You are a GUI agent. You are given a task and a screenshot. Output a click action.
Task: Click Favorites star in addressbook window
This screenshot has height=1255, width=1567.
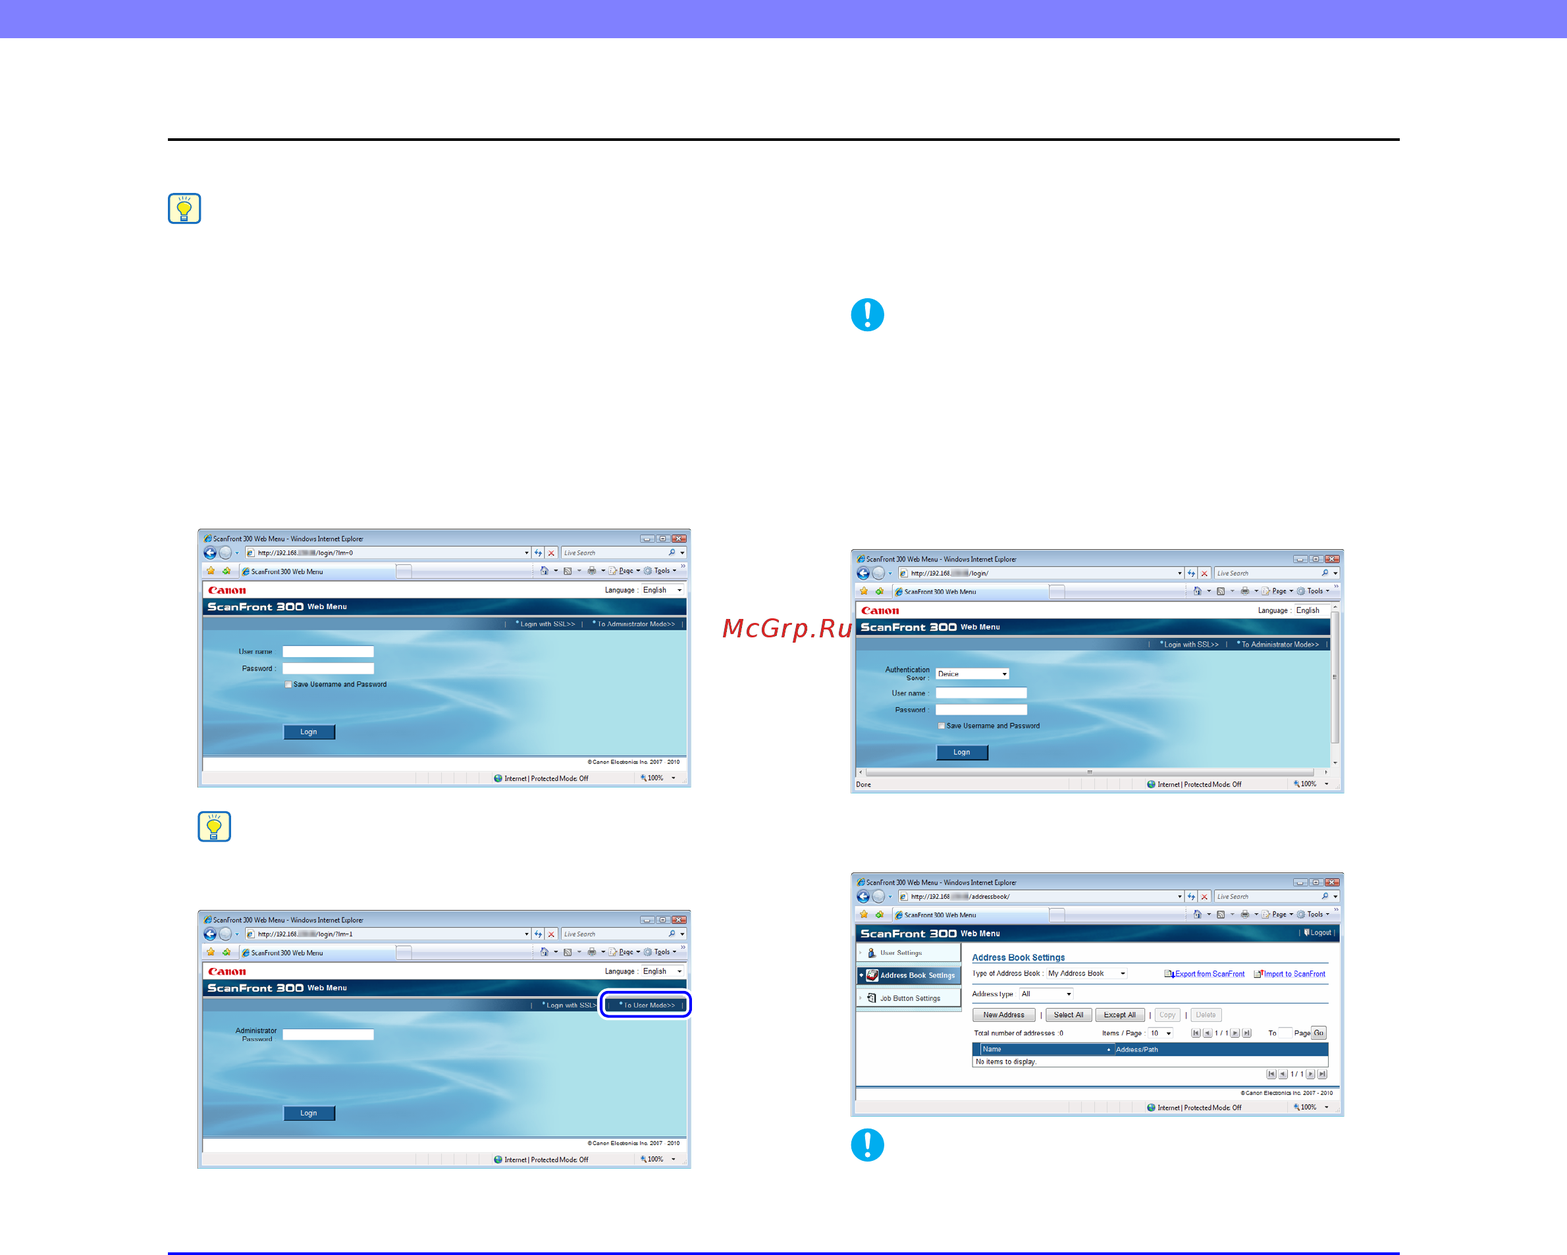point(863,914)
